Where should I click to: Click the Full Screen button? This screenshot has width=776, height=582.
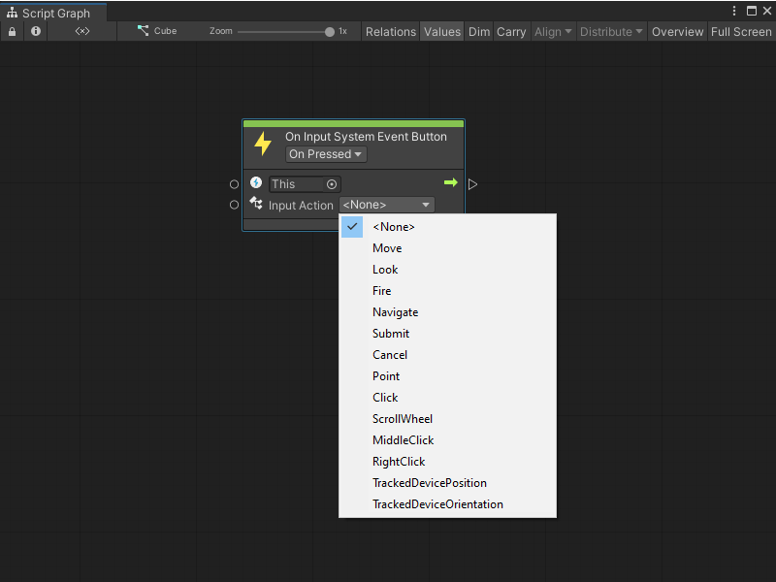[741, 31]
